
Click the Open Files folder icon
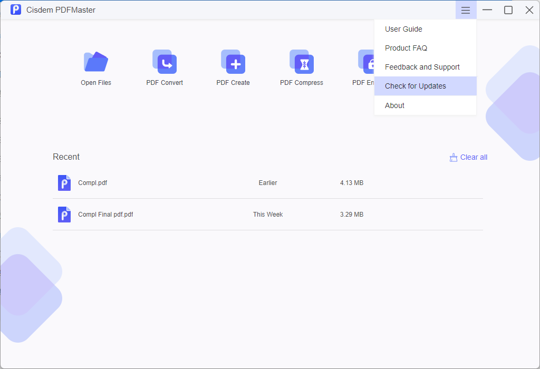[x=96, y=62]
